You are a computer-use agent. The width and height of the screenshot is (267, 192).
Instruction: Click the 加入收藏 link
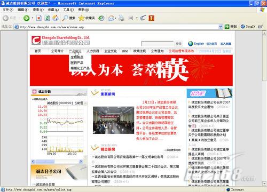pyautogui.click(x=226, y=44)
